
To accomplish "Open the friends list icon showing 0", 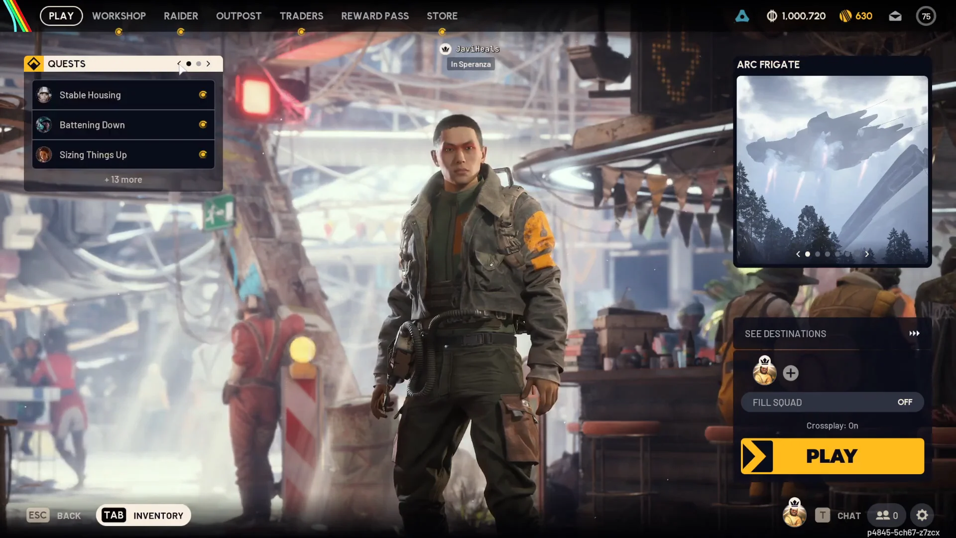I will [x=887, y=515].
